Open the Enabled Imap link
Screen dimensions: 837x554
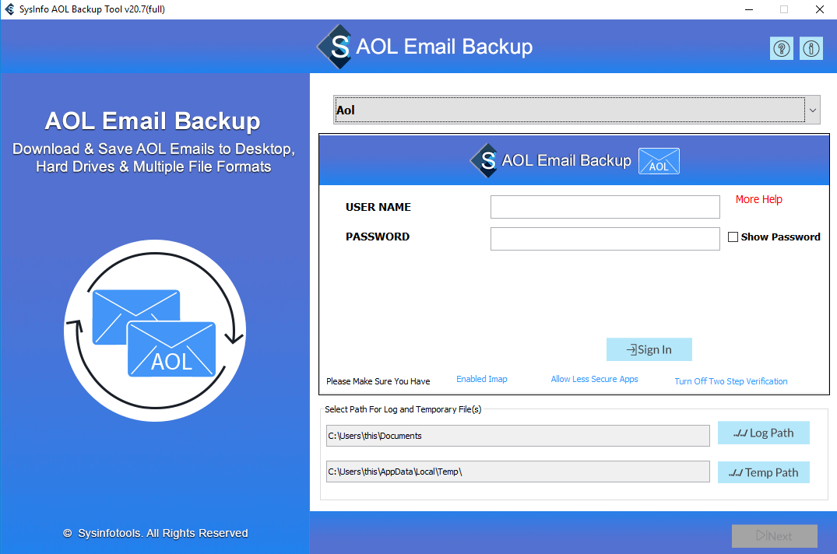tap(481, 378)
